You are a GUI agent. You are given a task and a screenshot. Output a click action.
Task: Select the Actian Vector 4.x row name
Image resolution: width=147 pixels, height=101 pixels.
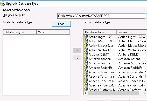[x=100, y=50]
